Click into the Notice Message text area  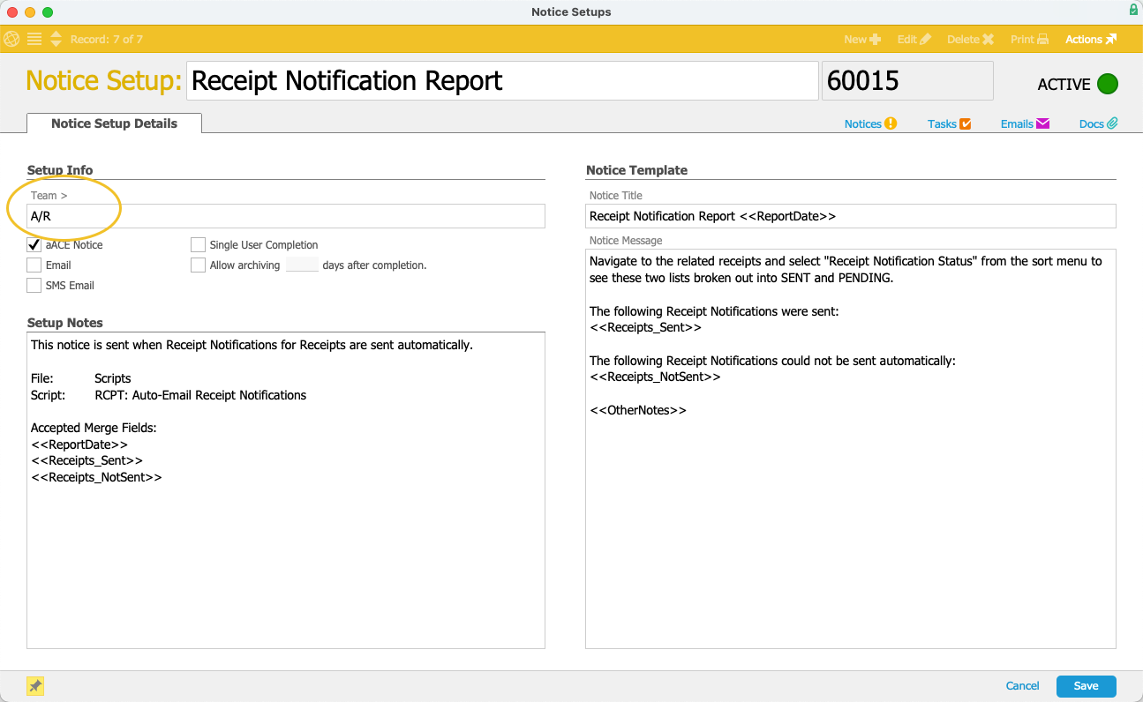click(x=851, y=449)
